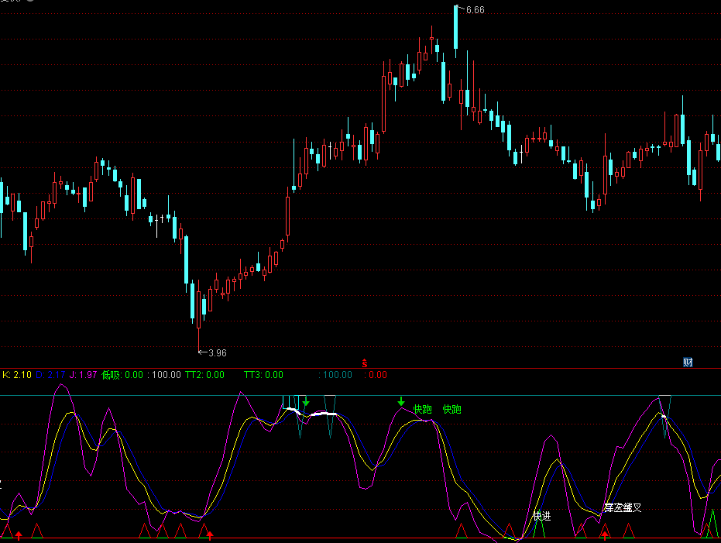The image size is (721, 543).
Task: Click the 6.66 high price label
Action: pos(475,10)
